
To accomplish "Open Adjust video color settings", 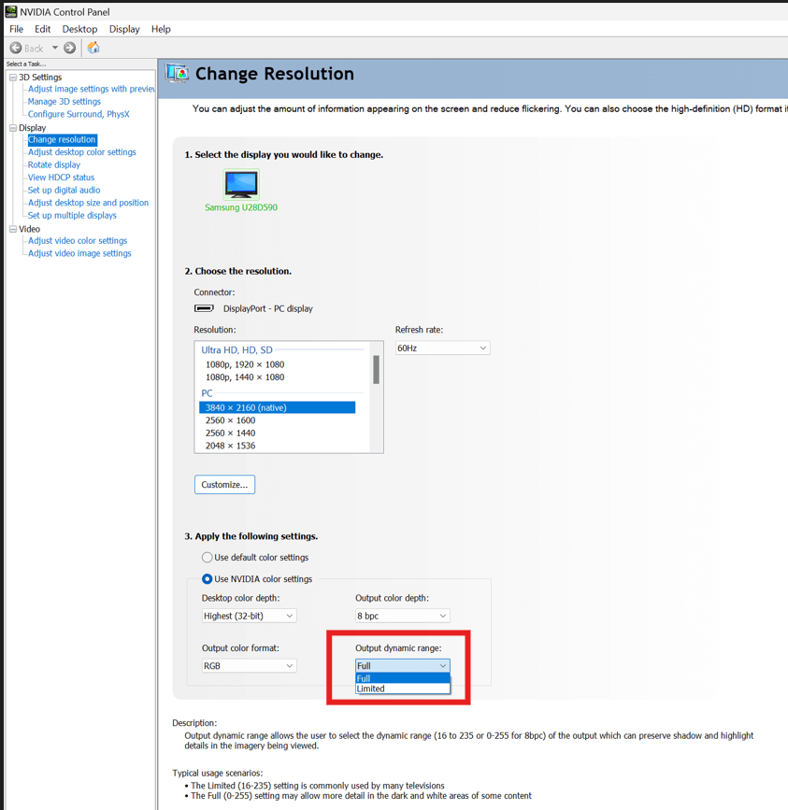I will 78,241.
